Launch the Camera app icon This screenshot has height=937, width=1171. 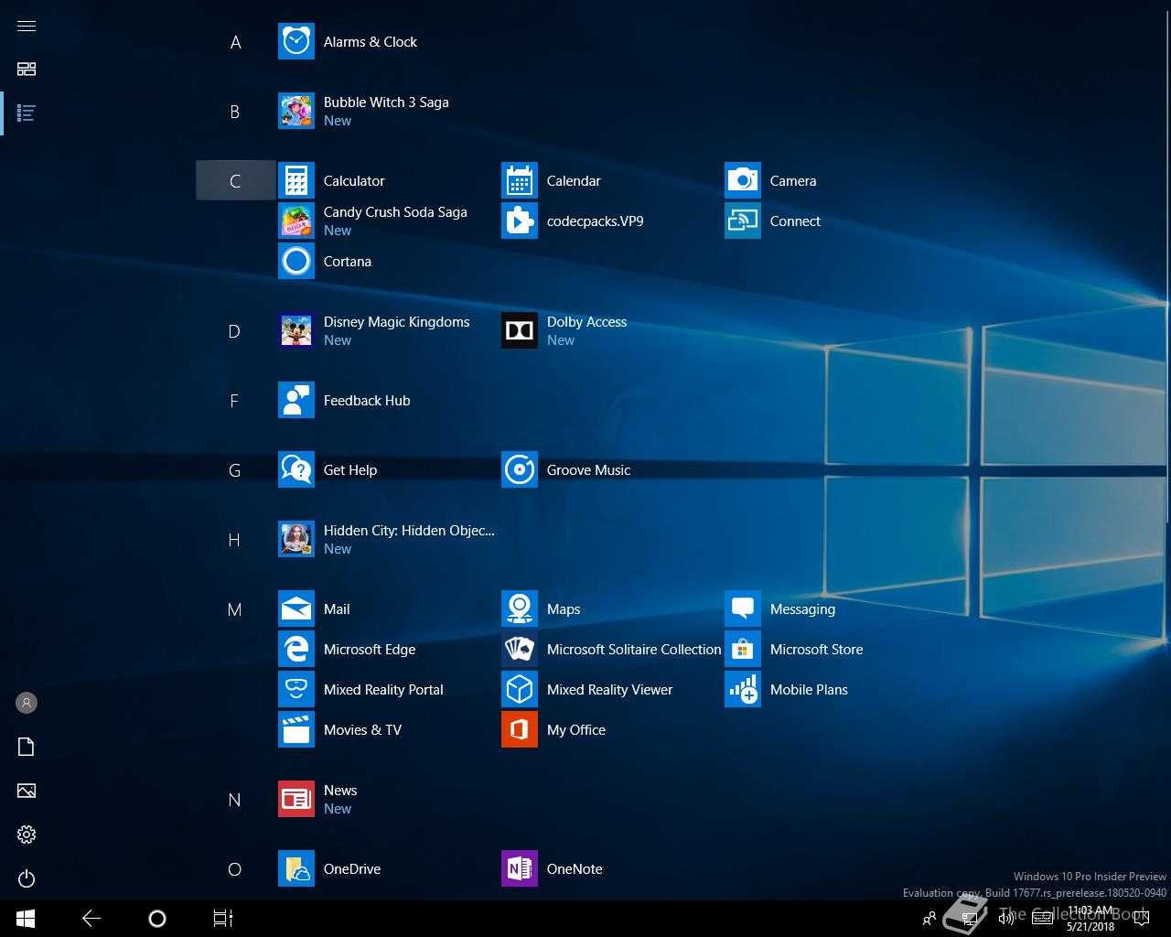coord(743,181)
